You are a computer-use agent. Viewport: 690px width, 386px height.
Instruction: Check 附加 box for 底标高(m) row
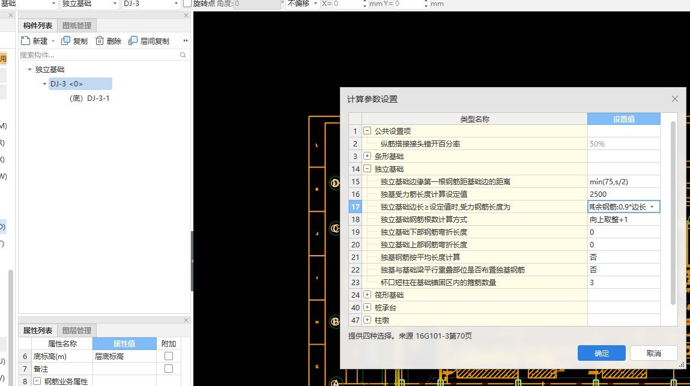[169, 356]
